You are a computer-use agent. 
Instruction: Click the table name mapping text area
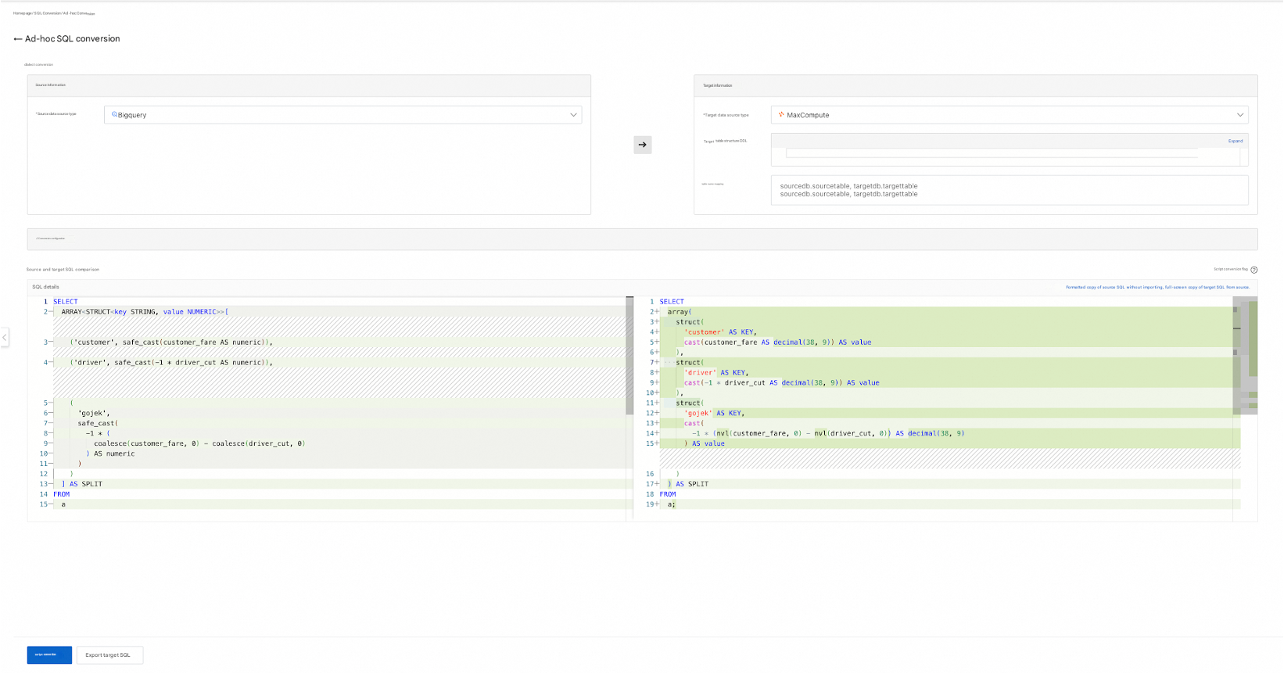click(x=1010, y=190)
